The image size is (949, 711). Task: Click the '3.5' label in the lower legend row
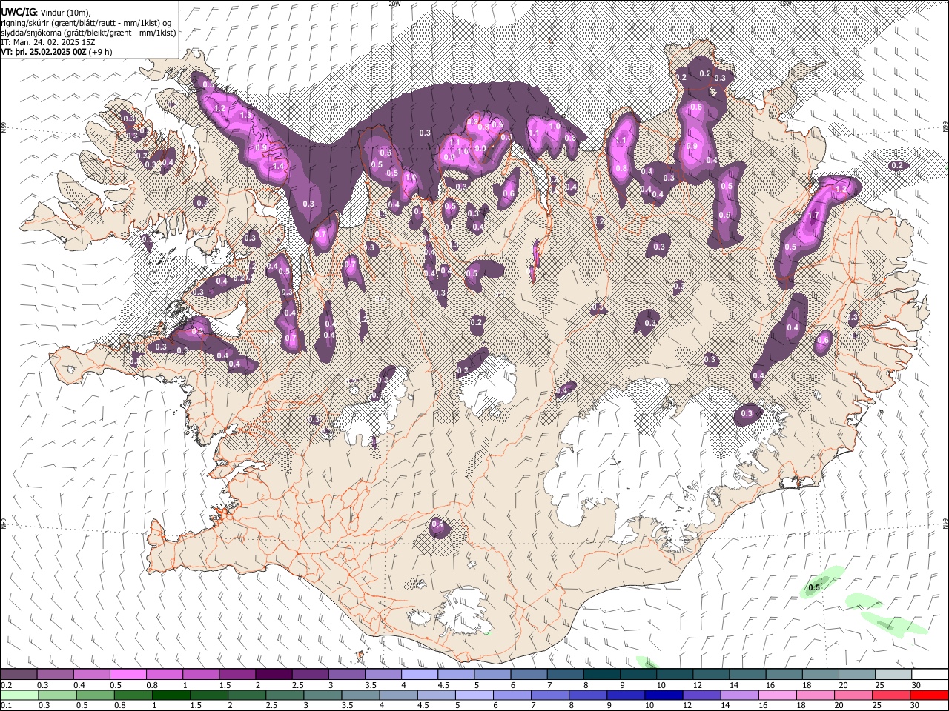346,705
